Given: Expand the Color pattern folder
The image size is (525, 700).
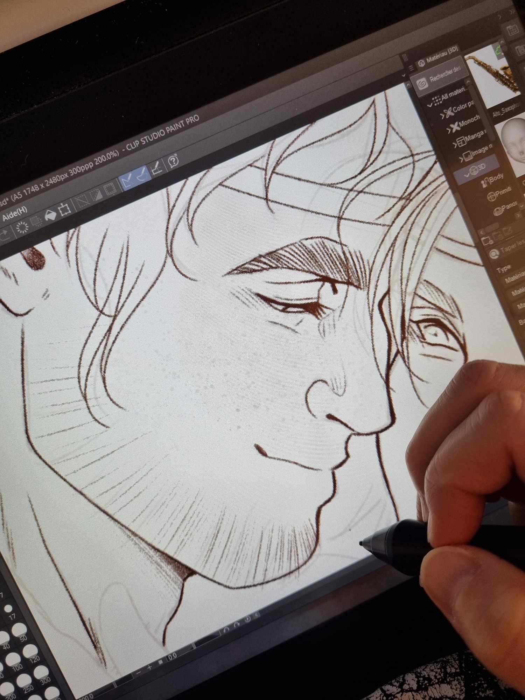Looking at the screenshot, I should coord(442,115).
